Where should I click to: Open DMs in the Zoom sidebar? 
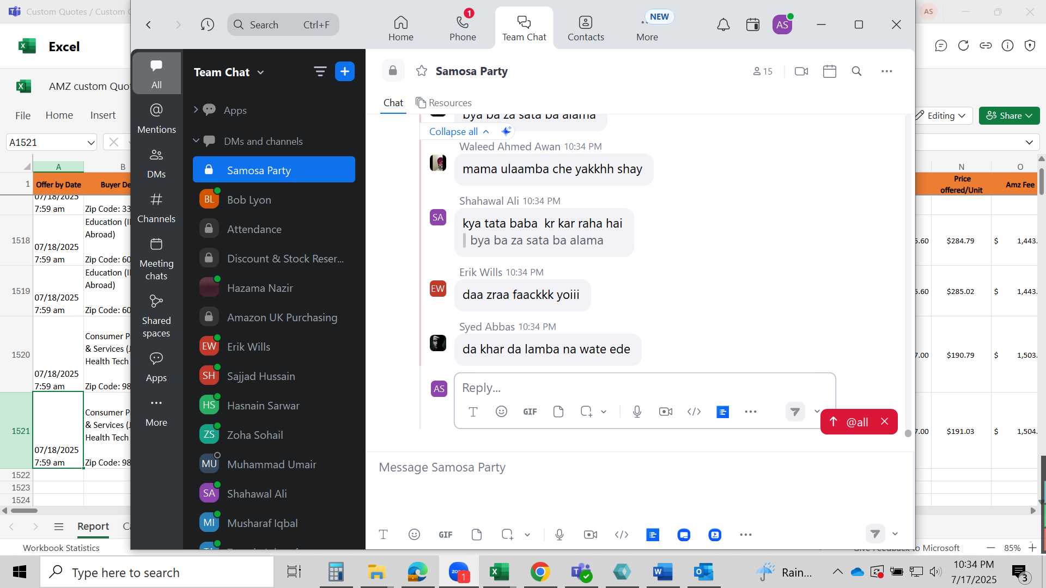156,163
